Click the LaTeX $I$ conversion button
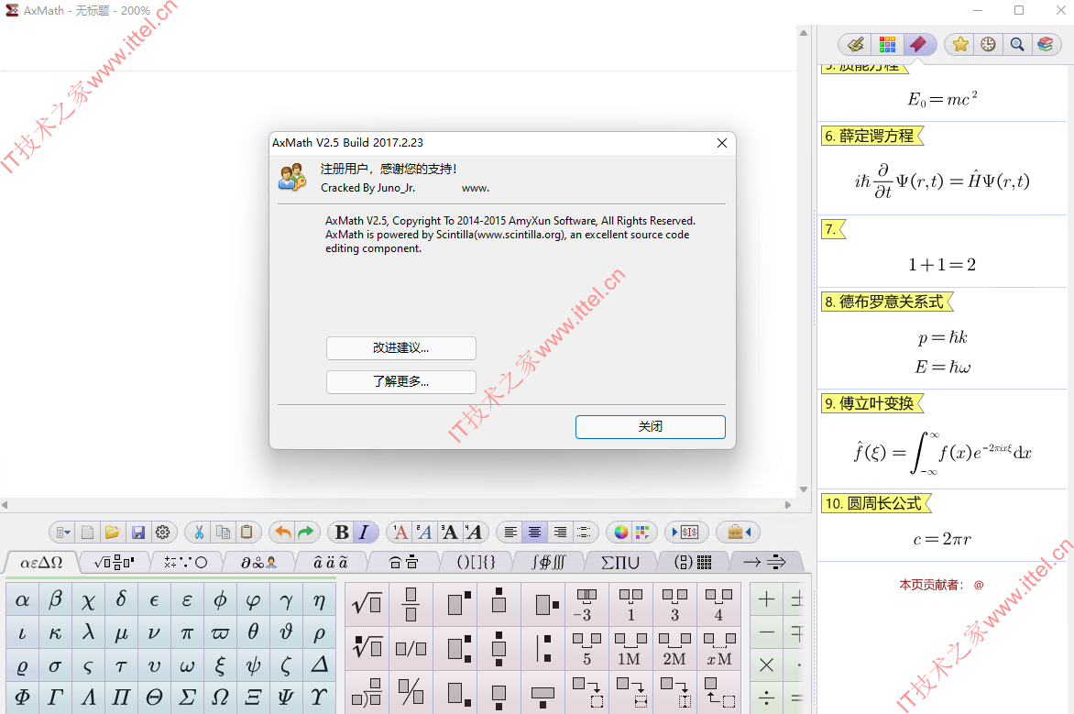Image resolution: width=1074 pixels, height=714 pixels. coord(685,533)
